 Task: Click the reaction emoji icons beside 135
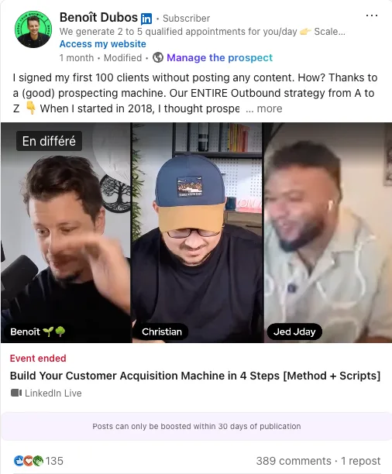pyautogui.click(x=29, y=461)
